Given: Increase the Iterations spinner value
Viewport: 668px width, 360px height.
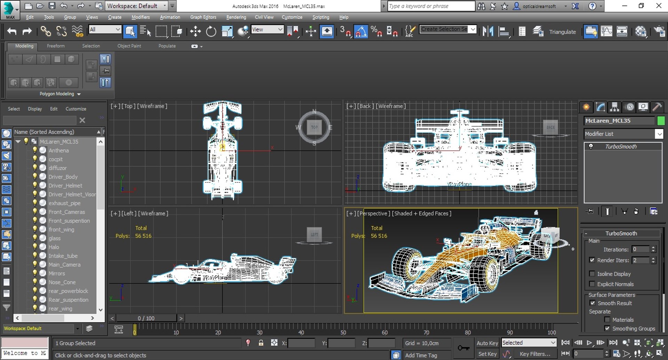Looking at the screenshot, I should 653,248.
